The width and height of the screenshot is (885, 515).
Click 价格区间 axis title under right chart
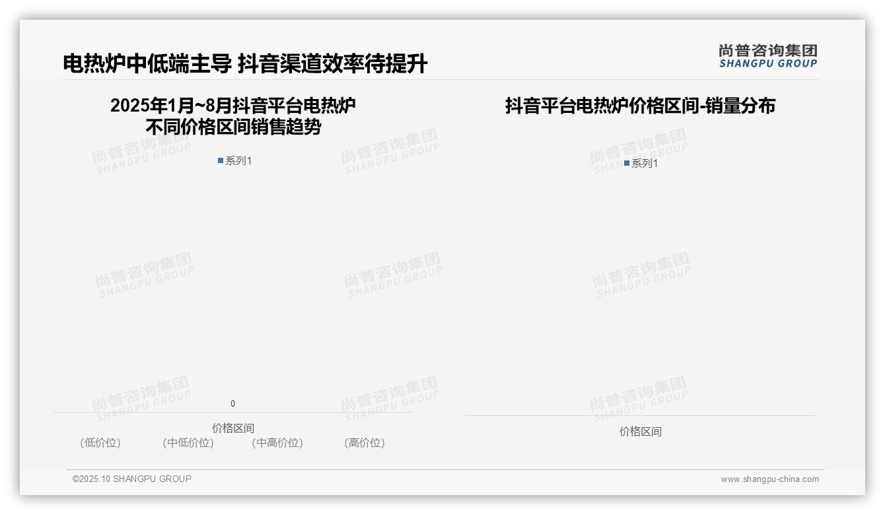641,431
